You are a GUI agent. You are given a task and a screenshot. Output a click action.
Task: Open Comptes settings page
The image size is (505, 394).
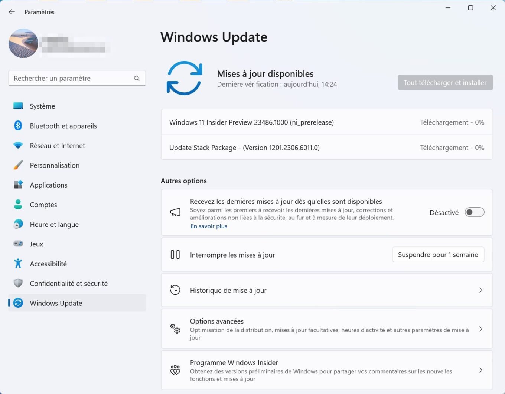point(77,204)
